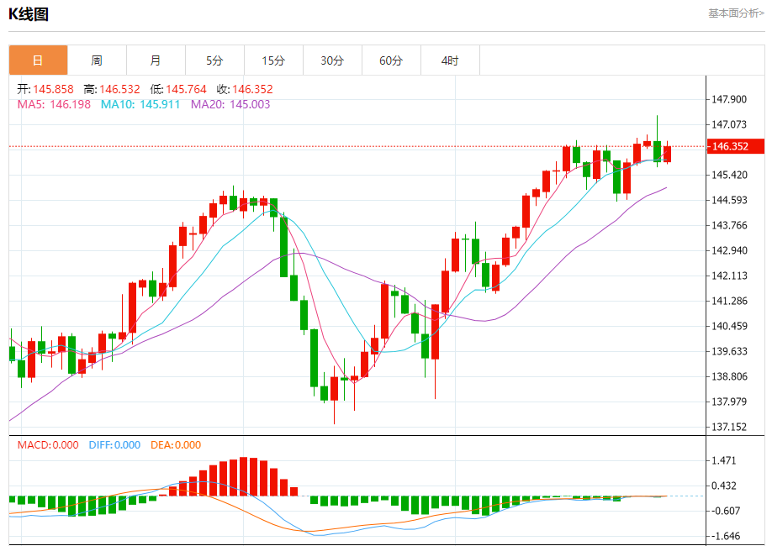
Task: Click the 高 high price 146.532
Action: click(x=112, y=89)
